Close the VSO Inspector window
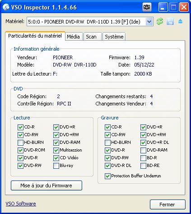The width and height of the screenshot is (191, 214). pos(184,7)
